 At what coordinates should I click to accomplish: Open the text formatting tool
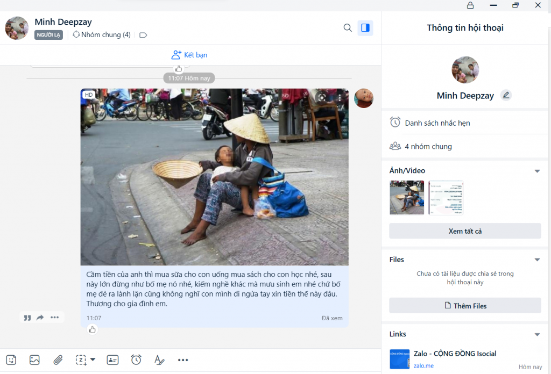click(159, 360)
